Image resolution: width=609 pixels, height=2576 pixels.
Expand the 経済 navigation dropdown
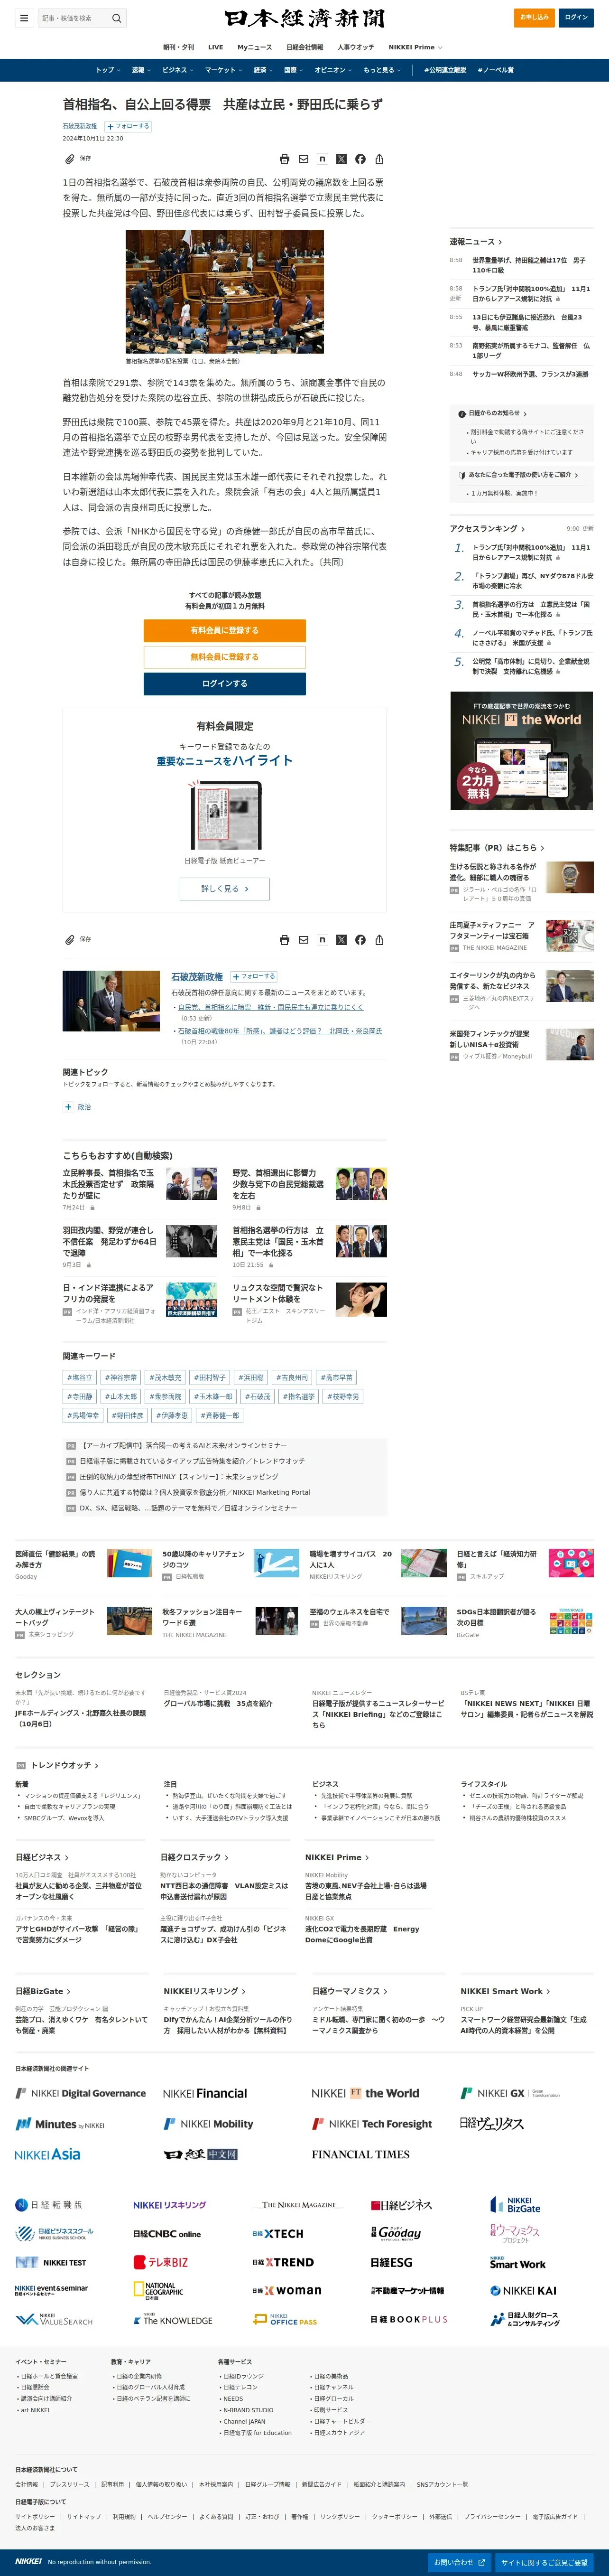coord(263,70)
